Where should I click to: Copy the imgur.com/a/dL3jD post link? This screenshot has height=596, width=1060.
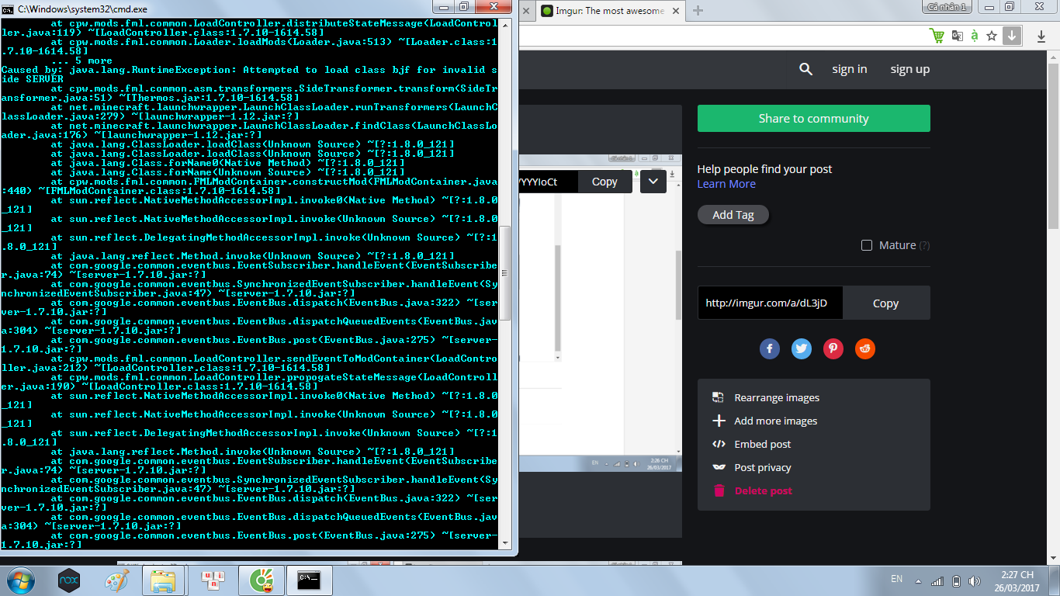[x=886, y=303]
